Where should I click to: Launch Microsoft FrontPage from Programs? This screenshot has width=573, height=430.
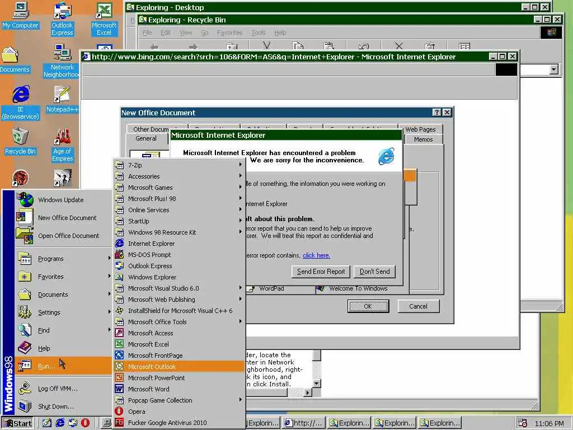point(179,356)
